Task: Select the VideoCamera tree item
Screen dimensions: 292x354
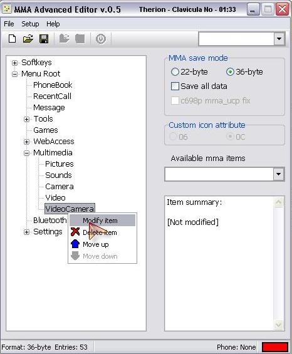Action: [x=70, y=209]
